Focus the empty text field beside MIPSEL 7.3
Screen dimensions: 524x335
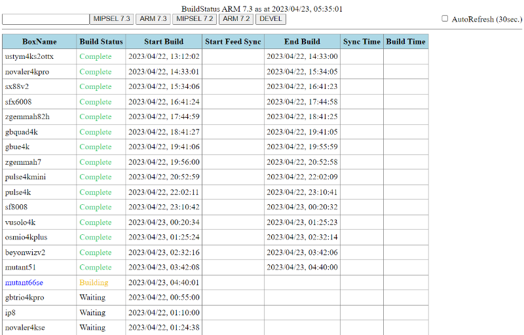click(46, 19)
